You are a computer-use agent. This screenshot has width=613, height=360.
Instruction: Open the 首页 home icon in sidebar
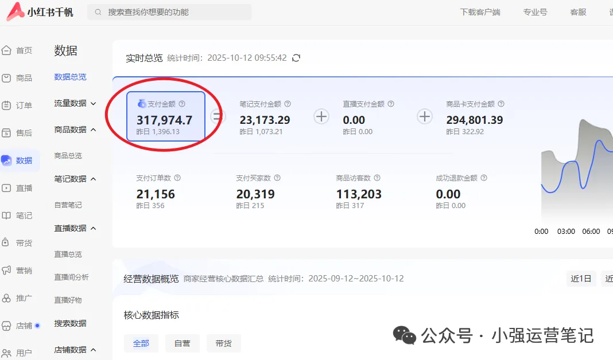point(7,50)
